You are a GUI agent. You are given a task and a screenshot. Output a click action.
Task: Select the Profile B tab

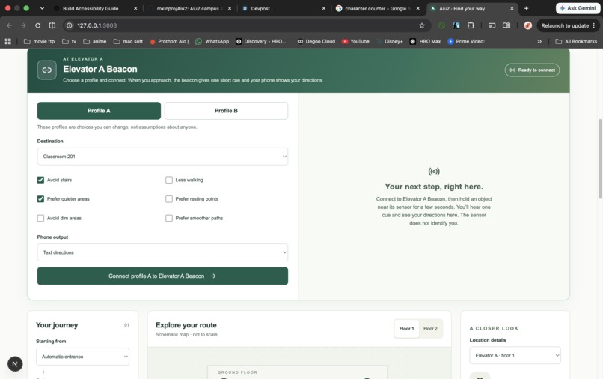pos(226,111)
